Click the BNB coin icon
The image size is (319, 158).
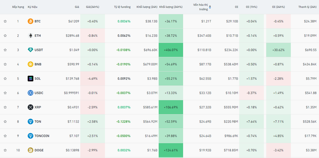(30, 64)
